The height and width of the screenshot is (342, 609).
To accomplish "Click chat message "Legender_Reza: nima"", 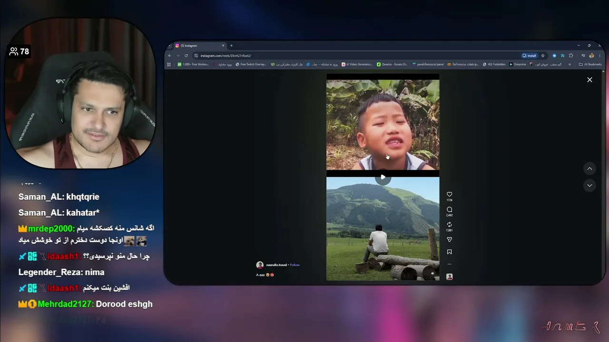I will pyautogui.click(x=61, y=272).
